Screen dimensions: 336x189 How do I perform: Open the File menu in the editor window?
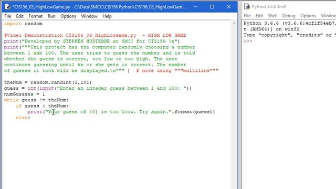point(7,16)
